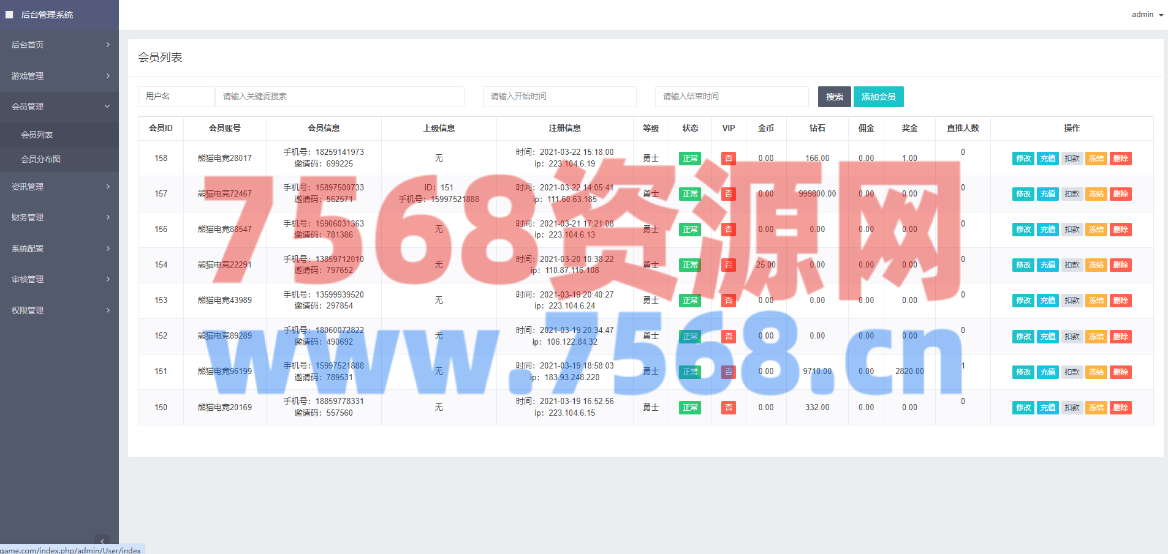The height and width of the screenshot is (554, 1168).
Task: Click the 搜索 button
Action: [834, 97]
